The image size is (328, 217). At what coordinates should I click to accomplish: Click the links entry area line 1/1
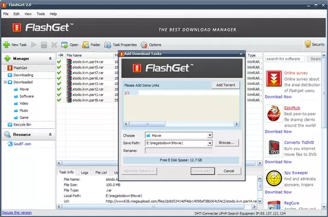(x=181, y=93)
